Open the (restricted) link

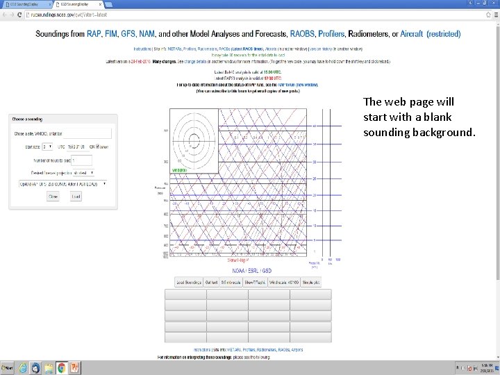(x=444, y=34)
